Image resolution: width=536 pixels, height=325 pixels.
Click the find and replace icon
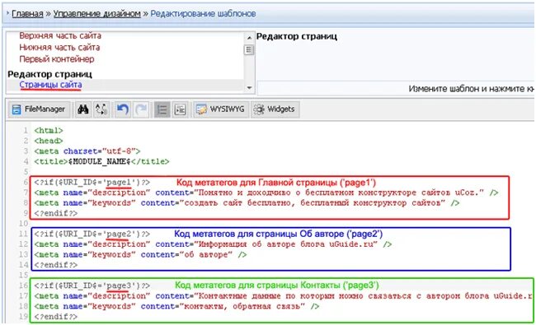101,109
